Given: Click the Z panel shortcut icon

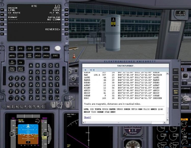Looking at the screenshot, I should [12, 107].
